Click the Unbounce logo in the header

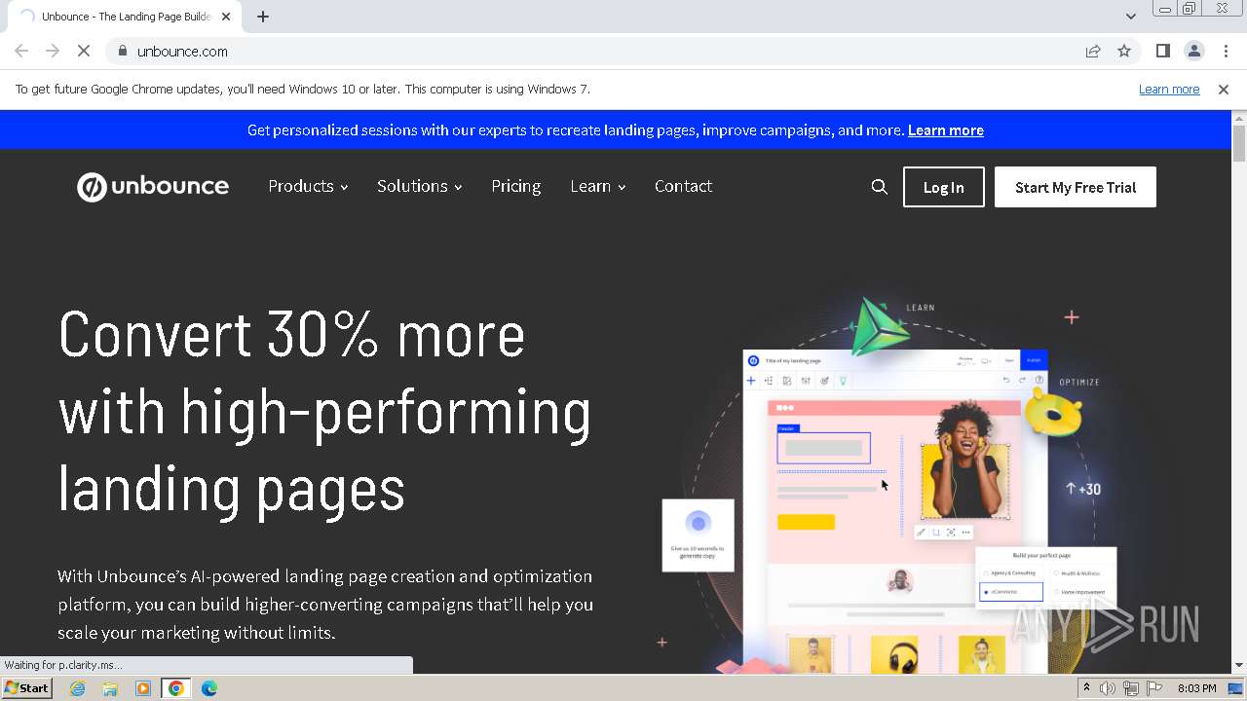[x=153, y=186]
